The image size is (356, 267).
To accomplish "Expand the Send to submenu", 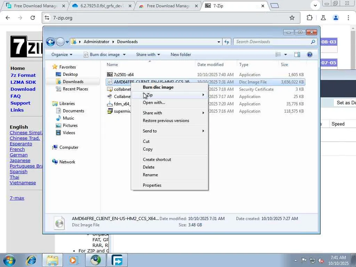I will [x=169, y=131].
